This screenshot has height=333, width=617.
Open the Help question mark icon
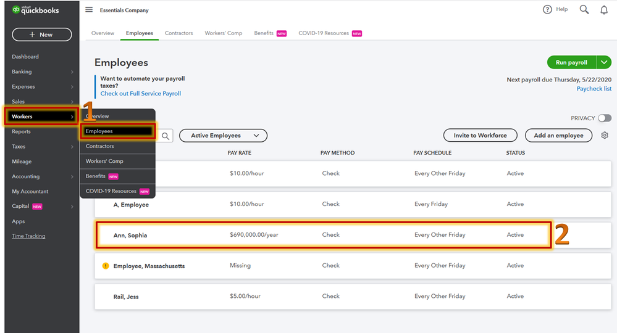[547, 9]
